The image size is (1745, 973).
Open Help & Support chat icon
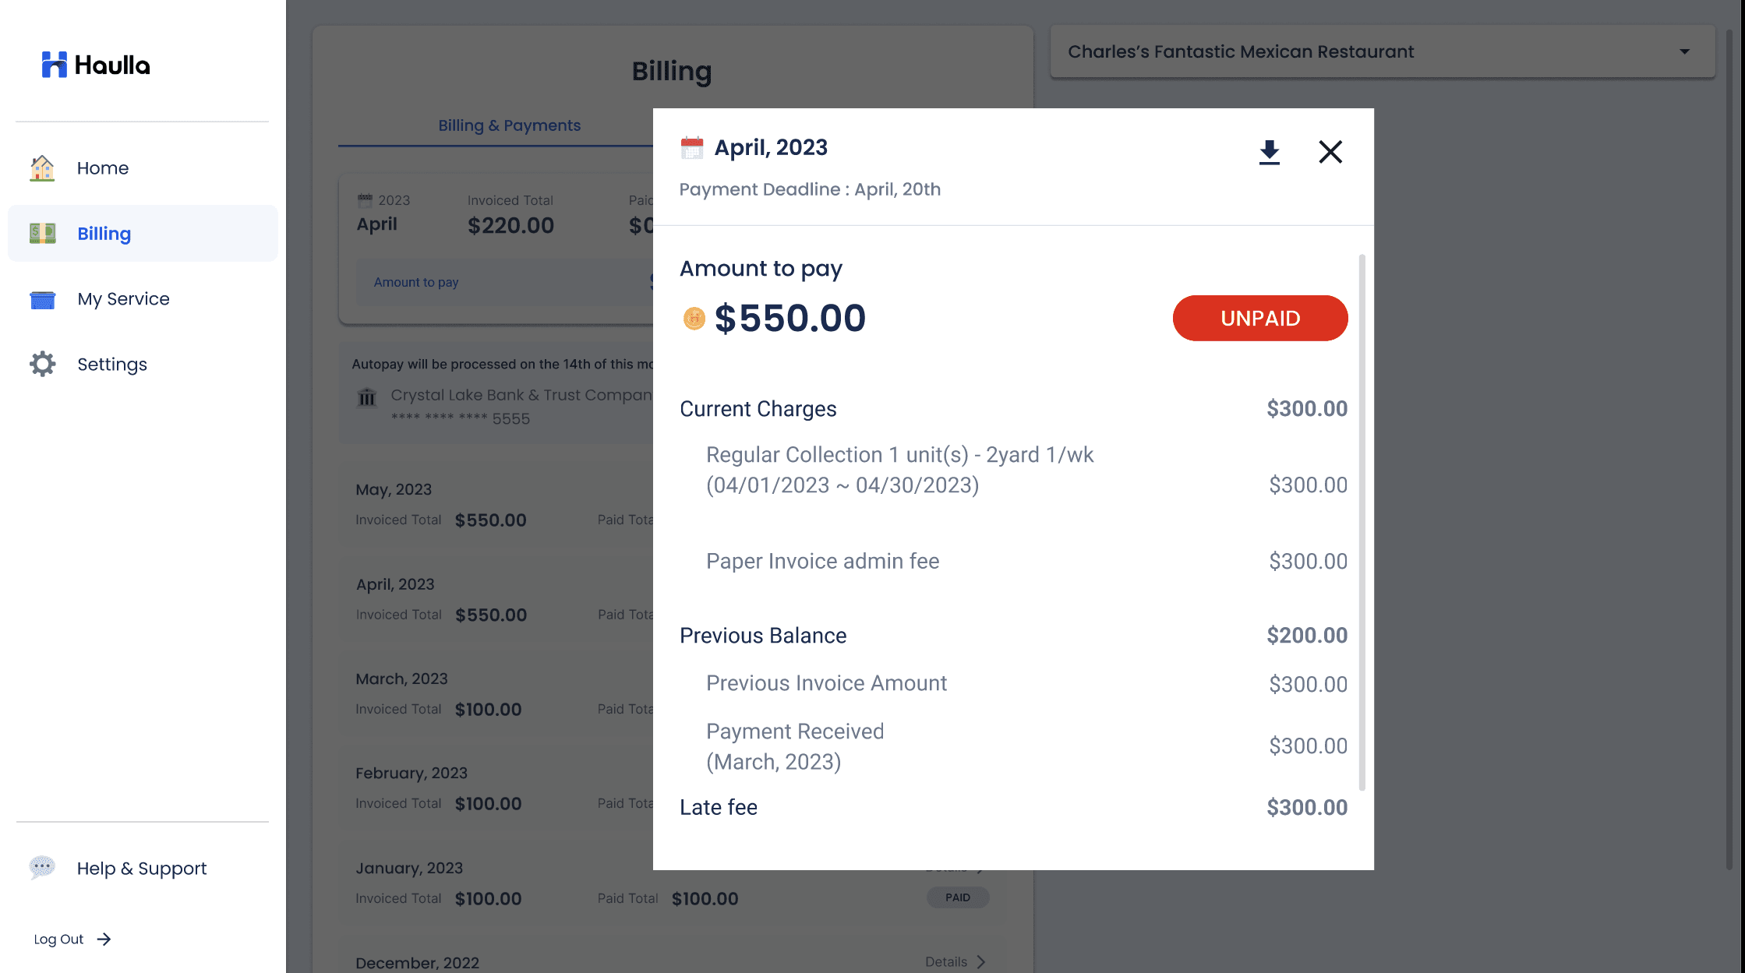(x=43, y=868)
